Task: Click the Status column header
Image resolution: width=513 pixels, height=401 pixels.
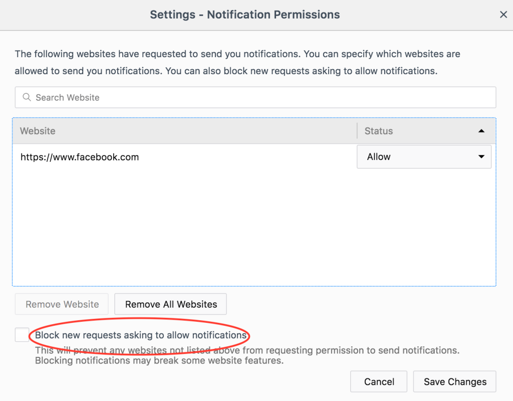Action: [378, 130]
